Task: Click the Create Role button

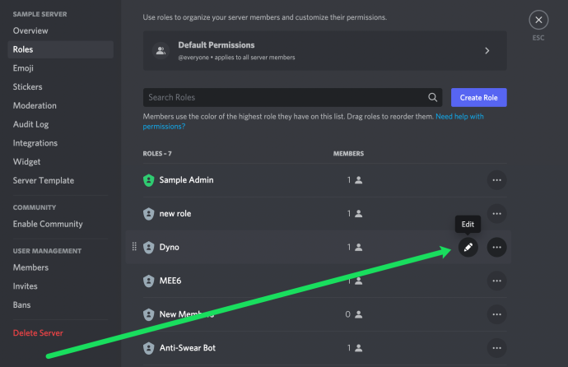Action: click(478, 97)
